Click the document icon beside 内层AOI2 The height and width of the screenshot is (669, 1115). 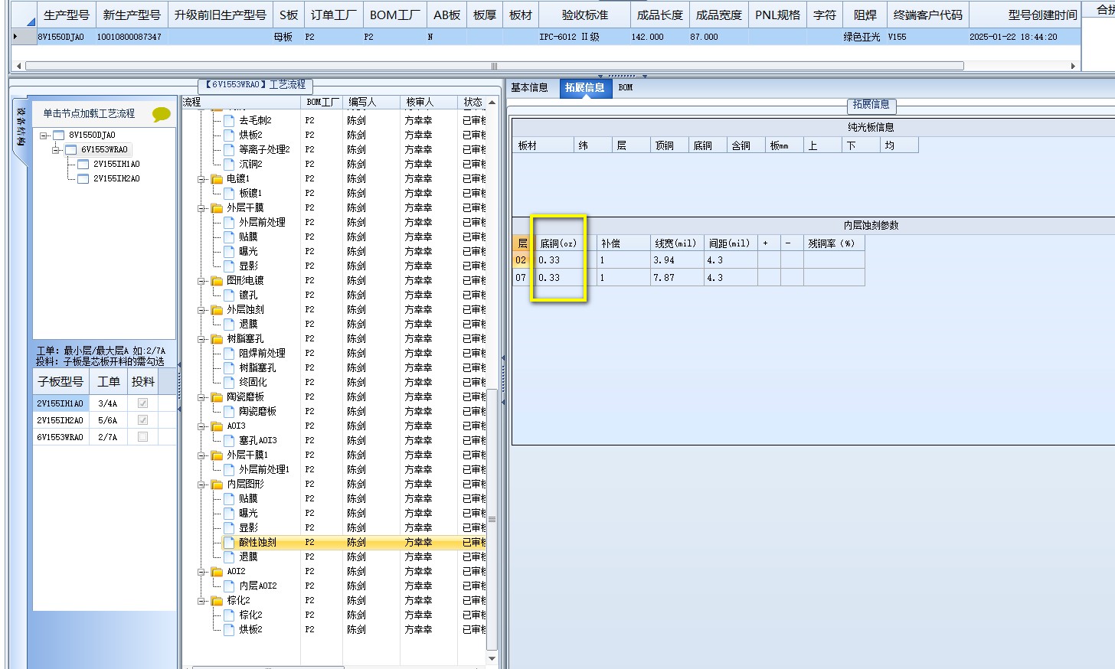pos(229,586)
